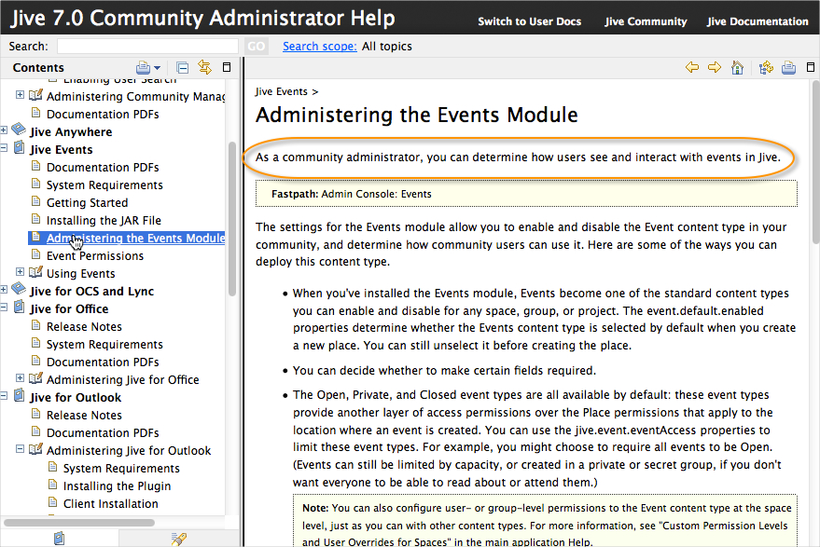Viewport: 820px width, 547px height.
Task: Open the Event Permissions topic
Action: 95,256
